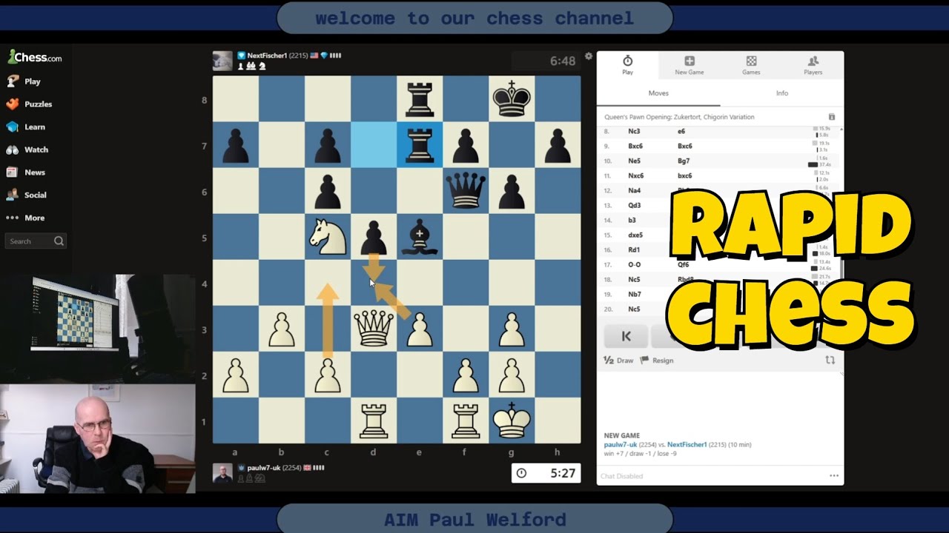This screenshot has height=533, width=949.
Task: Click the Chess.com logo
Action: point(34,57)
